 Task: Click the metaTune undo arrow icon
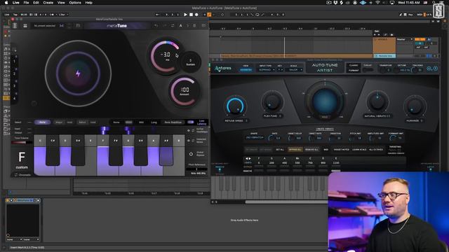tap(156, 26)
